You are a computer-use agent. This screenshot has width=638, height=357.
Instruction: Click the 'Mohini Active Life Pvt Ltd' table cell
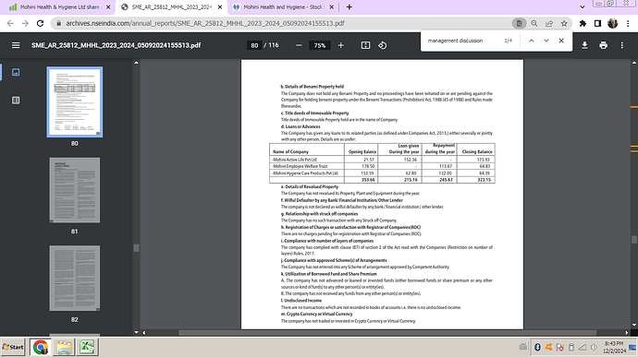click(x=307, y=160)
